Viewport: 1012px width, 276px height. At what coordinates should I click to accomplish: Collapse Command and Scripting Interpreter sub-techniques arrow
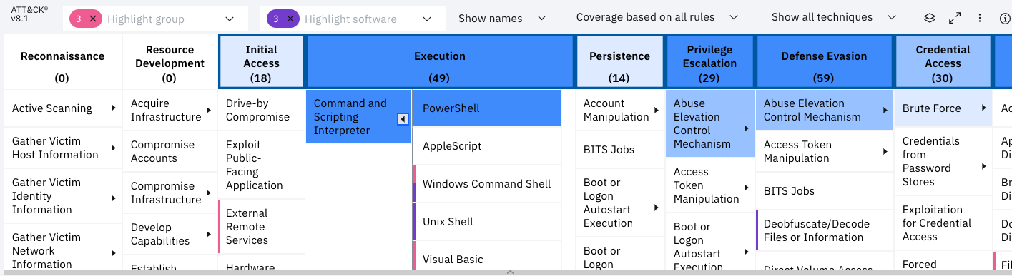[403, 119]
